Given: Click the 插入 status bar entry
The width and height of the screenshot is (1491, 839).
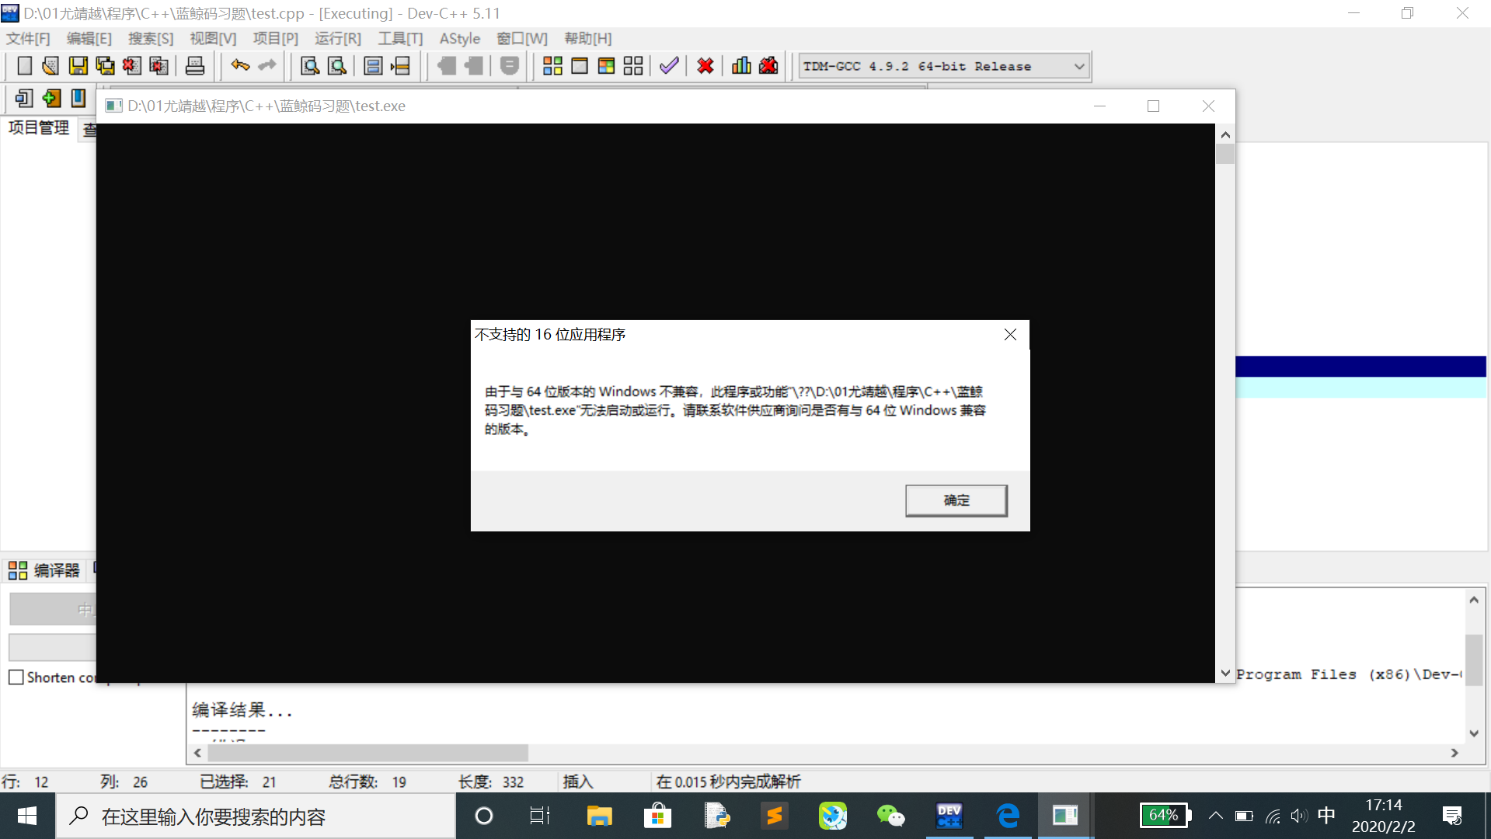Looking at the screenshot, I should [577, 782].
